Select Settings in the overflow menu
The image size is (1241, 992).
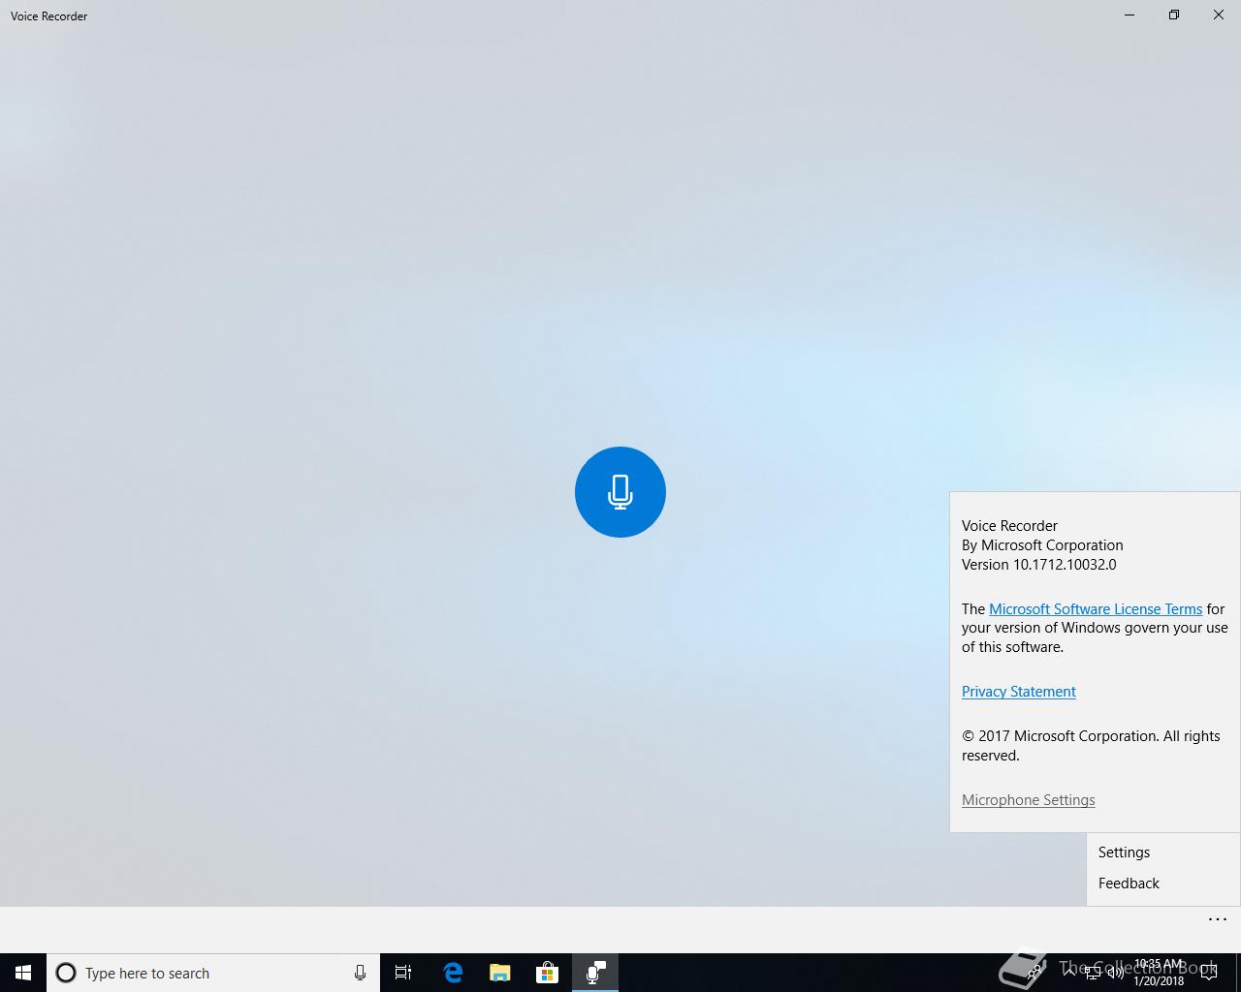[x=1163, y=852]
